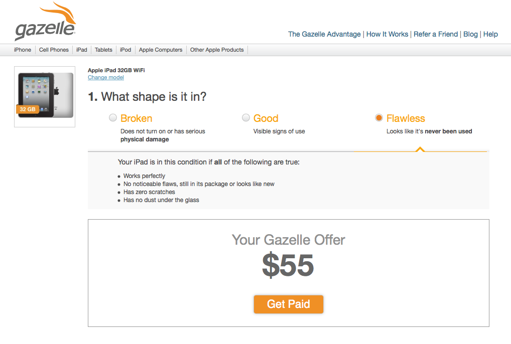Open the iPad category in nav bar
511x344 pixels.
coord(81,50)
